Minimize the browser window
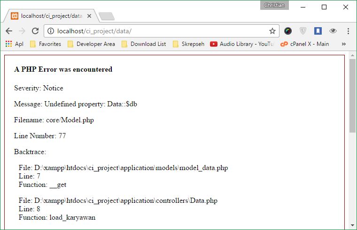Screen dimensions: 357x230 (303, 7)
